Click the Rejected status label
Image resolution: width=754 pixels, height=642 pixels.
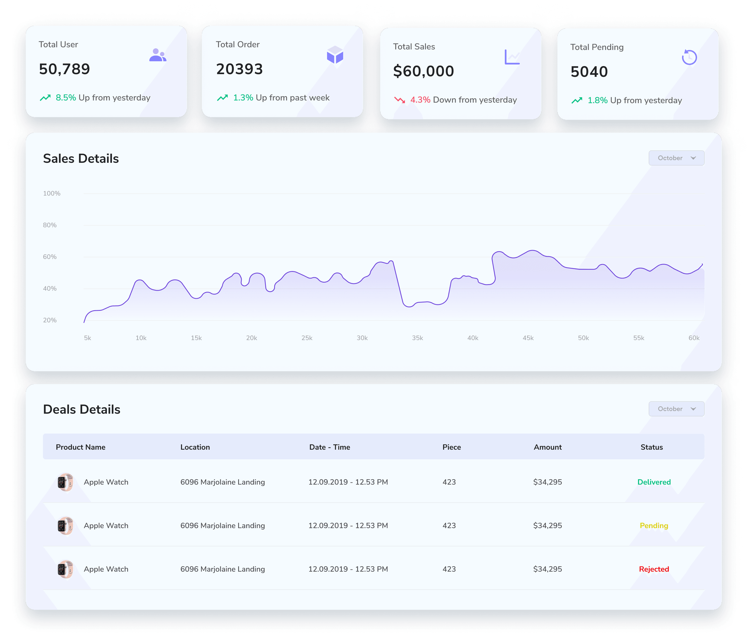pos(654,569)
